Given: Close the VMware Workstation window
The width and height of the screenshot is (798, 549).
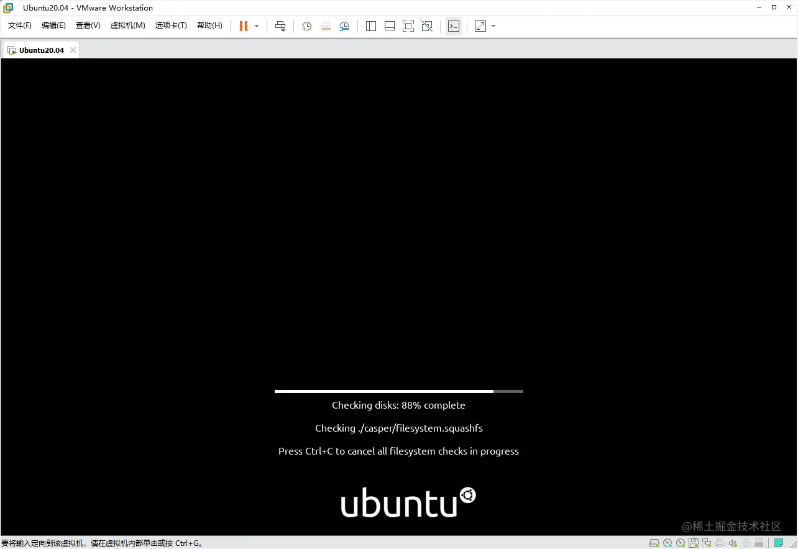Looking at the screenshot, I should click(x=789, y=7).
